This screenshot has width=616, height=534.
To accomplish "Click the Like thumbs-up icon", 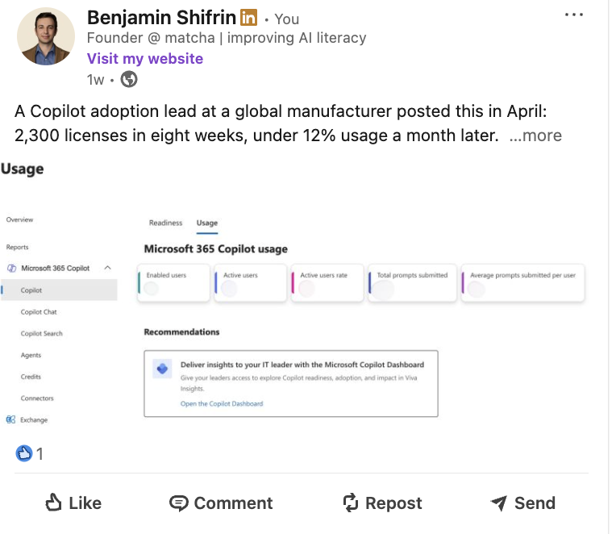I will (x=54, y=503).
